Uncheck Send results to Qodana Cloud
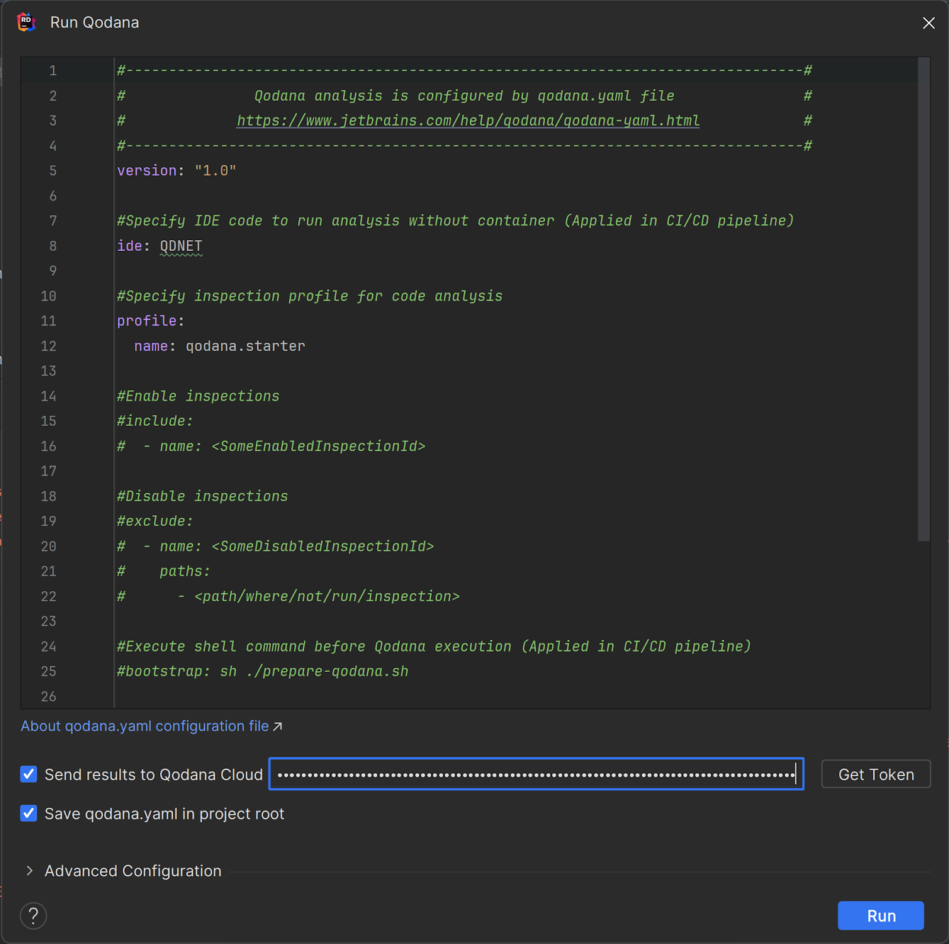The width and height of the screenshot is (949, 944). [x=28, y=774]
